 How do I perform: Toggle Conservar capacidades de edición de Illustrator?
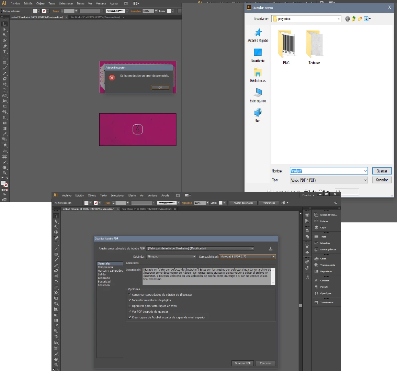coord(130,294)
